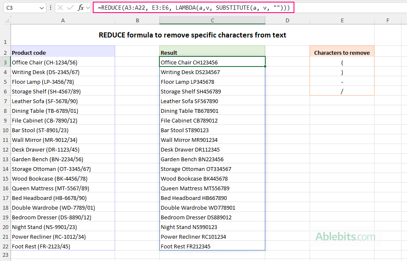Open the Name Box dropdown arrow

41,8
